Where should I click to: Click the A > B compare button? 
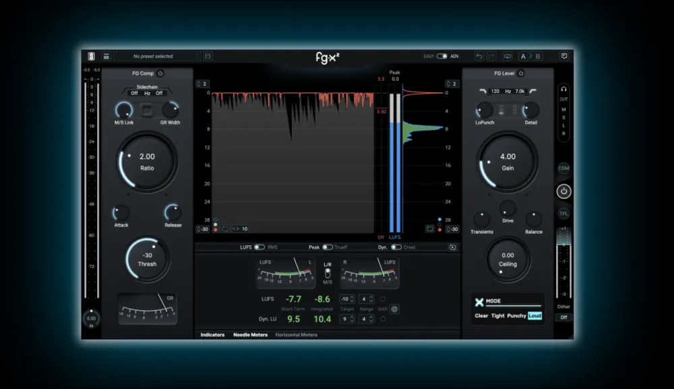pos(530,57)
